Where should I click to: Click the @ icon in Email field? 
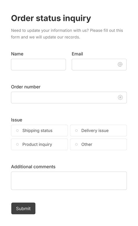pos(120,64)
